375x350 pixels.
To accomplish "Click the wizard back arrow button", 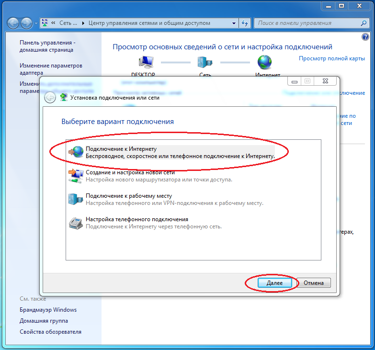I will (x=50, y=98).
